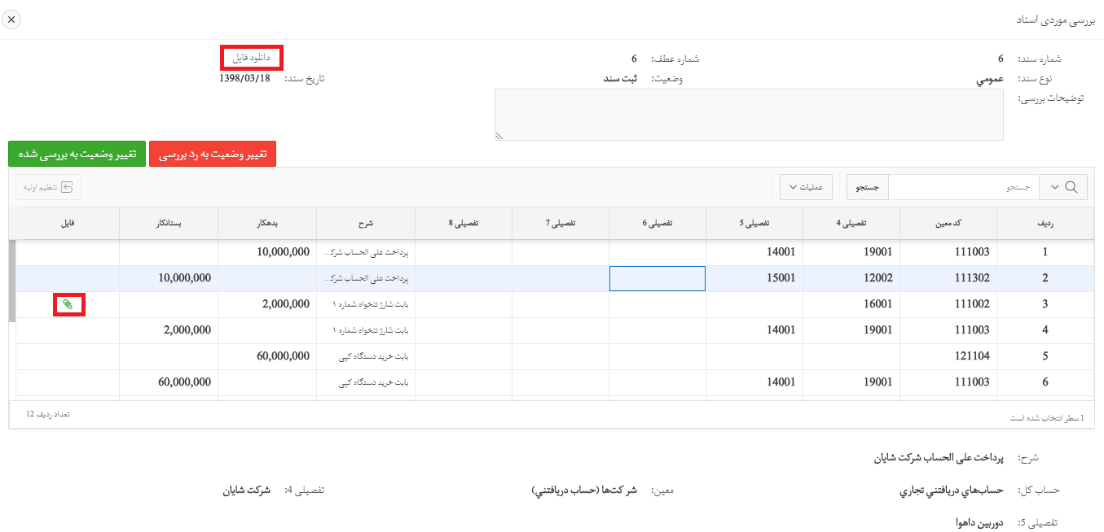
Task: Close the بررسی موردی اسناد dialog
Action: pos(11,19)
